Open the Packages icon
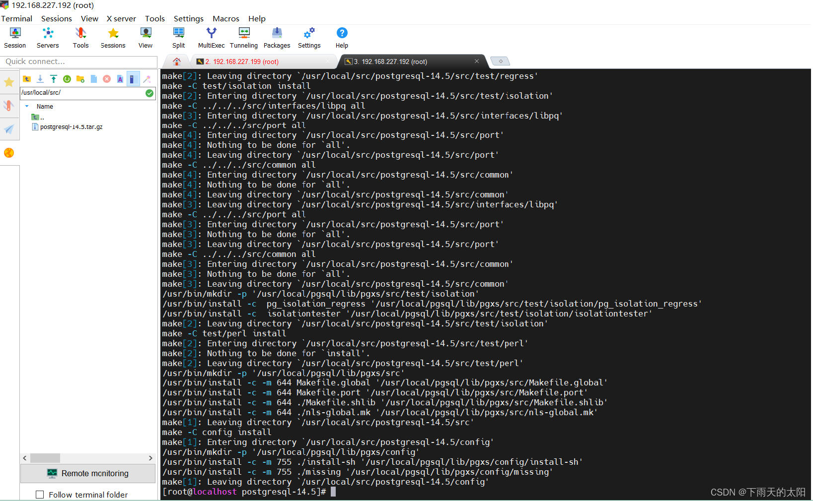 click(277, 38)
